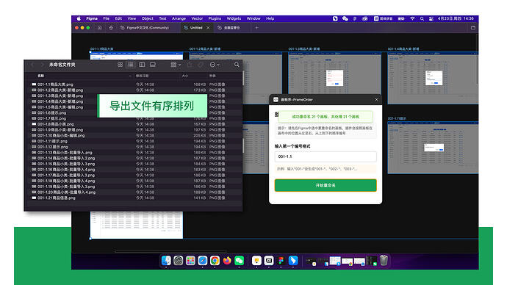
Task: Click the panel toggle icon at tab bar right
Action: [473, 28]
